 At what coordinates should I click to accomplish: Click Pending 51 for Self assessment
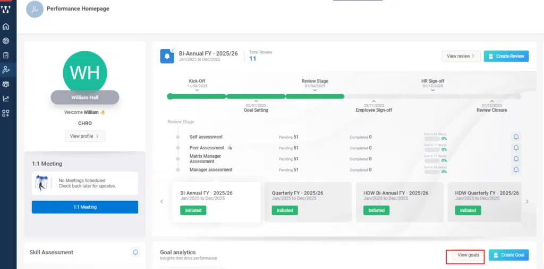click(288, 137)
